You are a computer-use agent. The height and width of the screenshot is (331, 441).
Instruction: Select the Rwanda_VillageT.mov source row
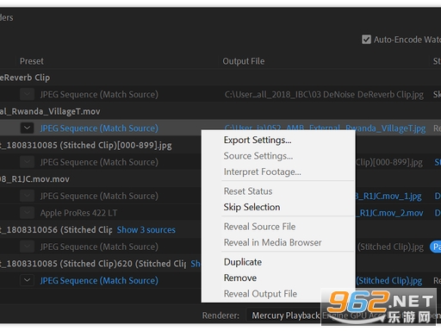coord(50,111)
